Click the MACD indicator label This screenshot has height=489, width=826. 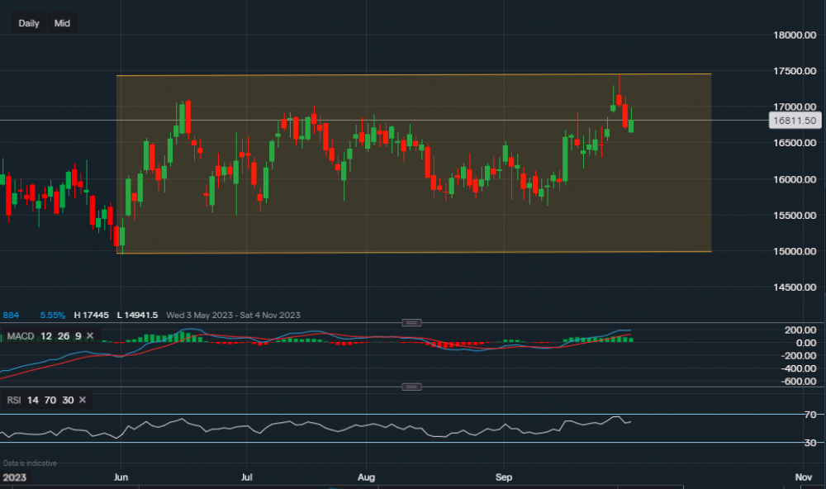click(x=20, y=335)
